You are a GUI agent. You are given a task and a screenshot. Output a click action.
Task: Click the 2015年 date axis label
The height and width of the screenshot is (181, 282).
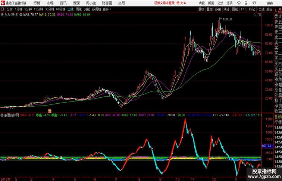[5, 179]
